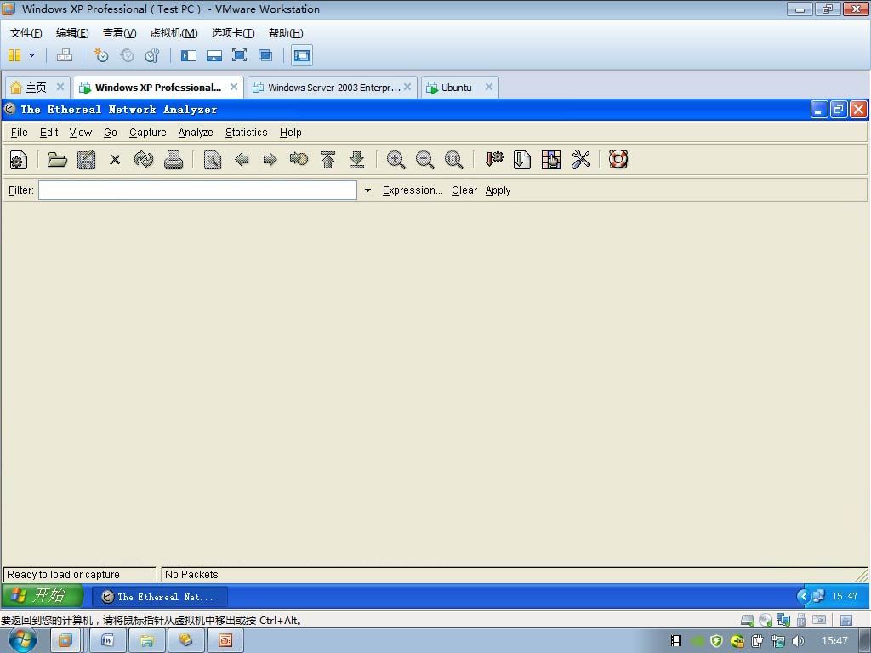Click the host Windows Start orb

click(23, 639)
